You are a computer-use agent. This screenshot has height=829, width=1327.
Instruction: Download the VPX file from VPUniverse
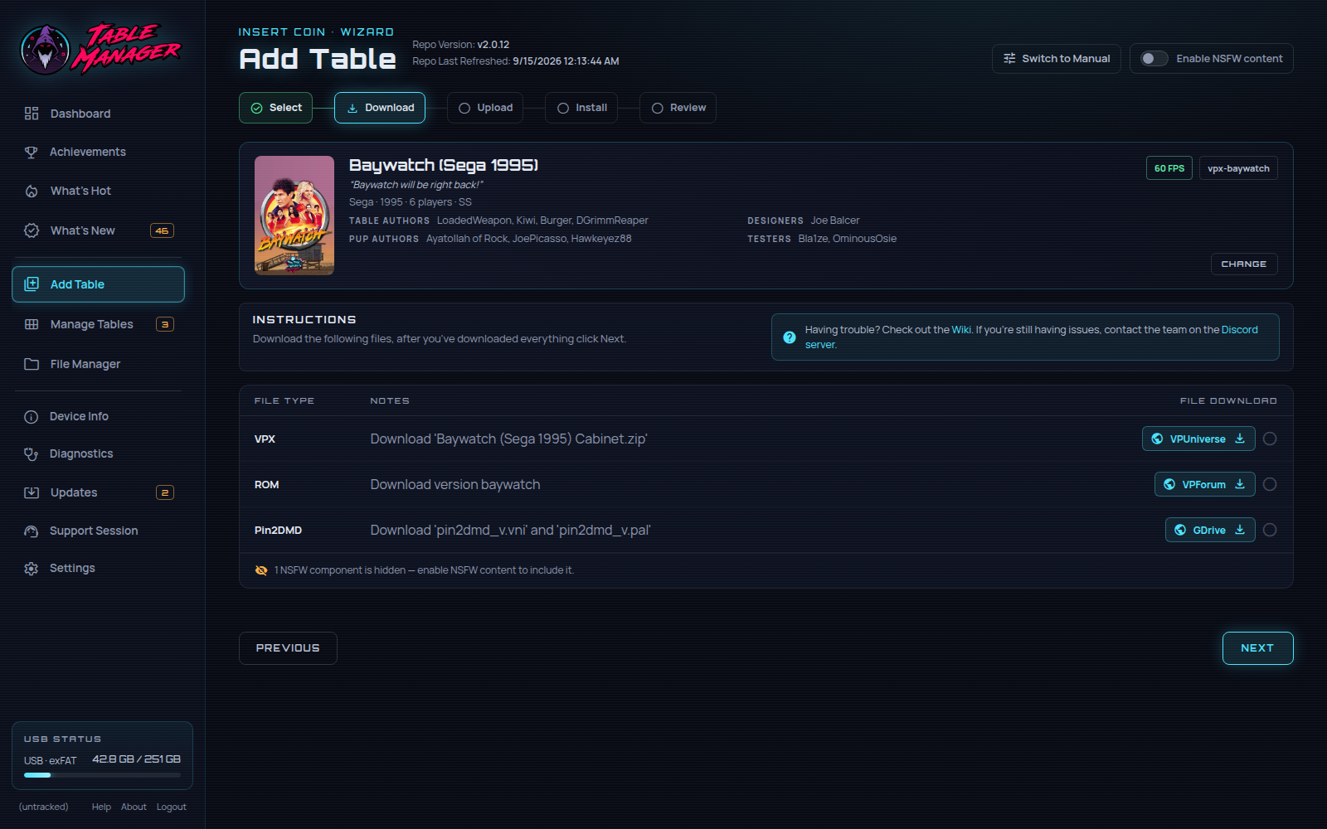(1198, 439)
